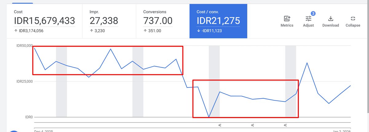Click the 3,230 impressions change indicator

click(x=98, y=31)
